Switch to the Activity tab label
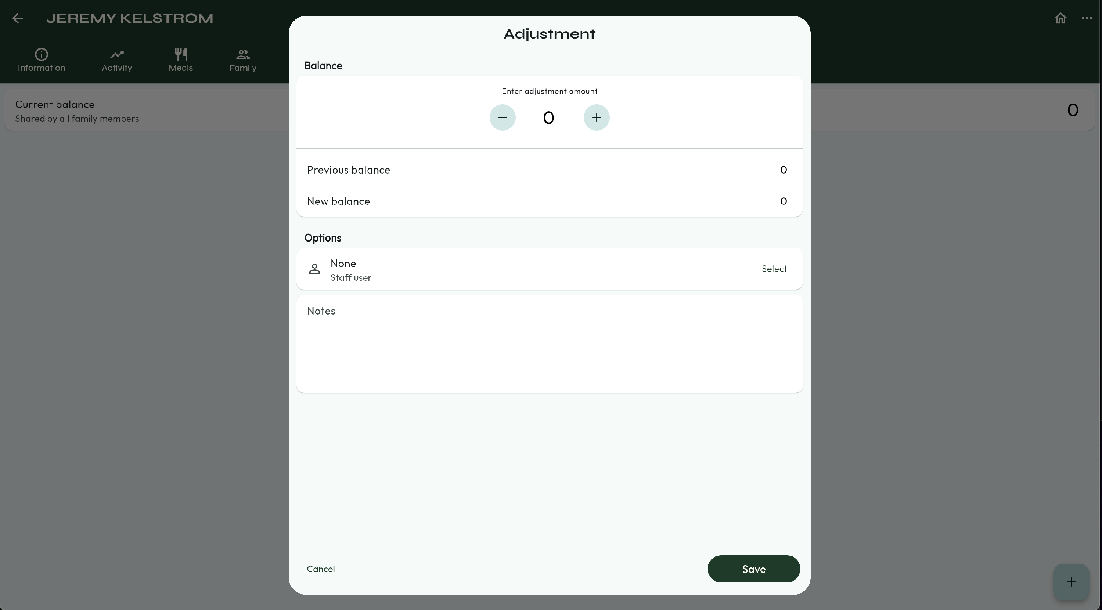 pos(117,68)
